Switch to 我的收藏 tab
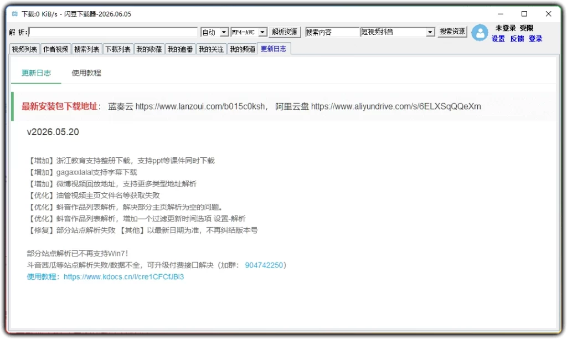Image resolution: width=567 pixels, height=339 pixels. click(x=149, y=49)
